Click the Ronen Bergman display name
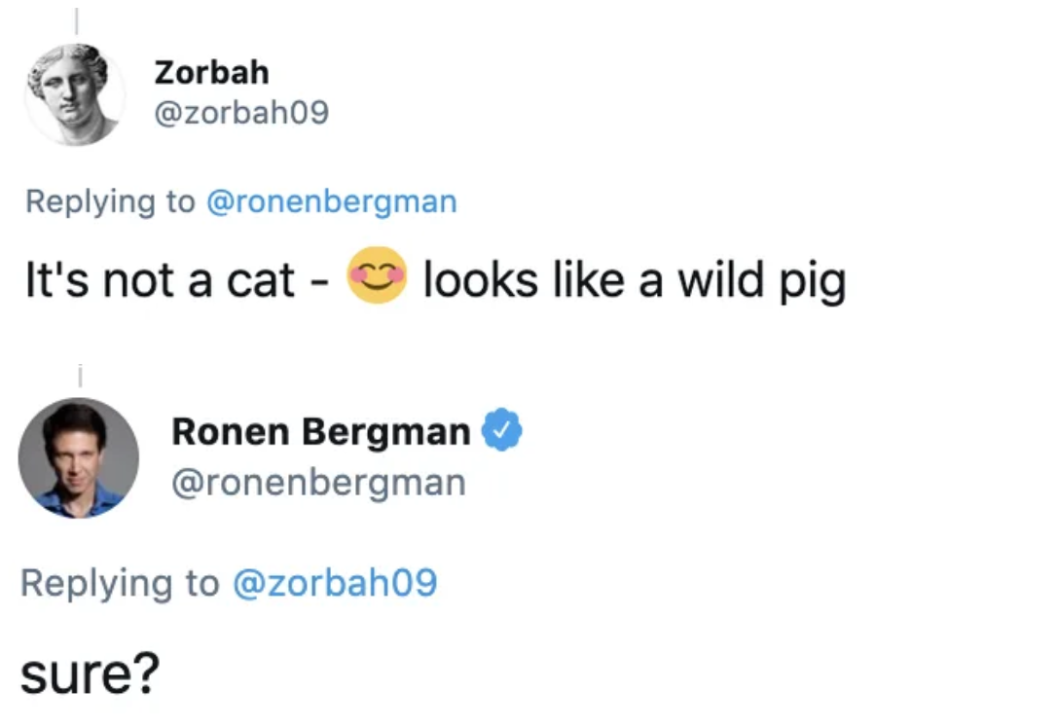Screen dimensions: 1057x726 (x=320, y=431)
